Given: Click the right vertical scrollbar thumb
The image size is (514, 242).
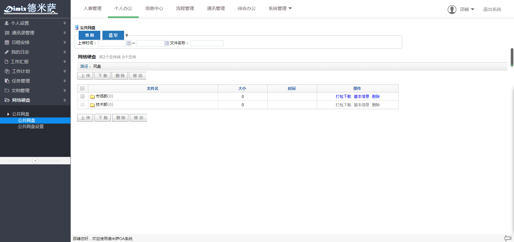Looking at the screenshot, I should click(x=512, y=57).
